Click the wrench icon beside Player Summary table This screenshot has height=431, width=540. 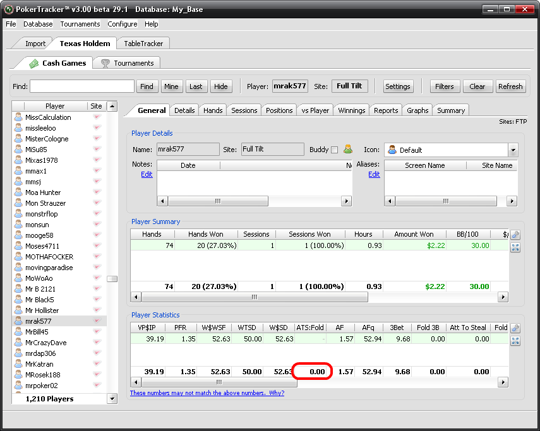(515, 235)
